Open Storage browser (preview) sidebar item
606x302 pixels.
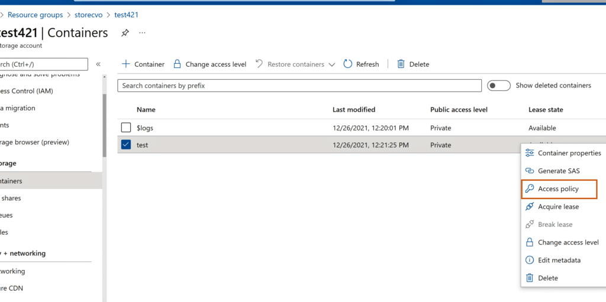tap(35, 142)
